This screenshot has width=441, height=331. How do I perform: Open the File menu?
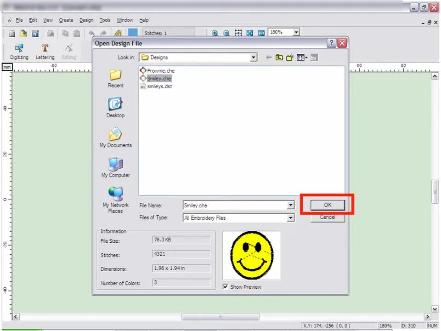point(19,20)
